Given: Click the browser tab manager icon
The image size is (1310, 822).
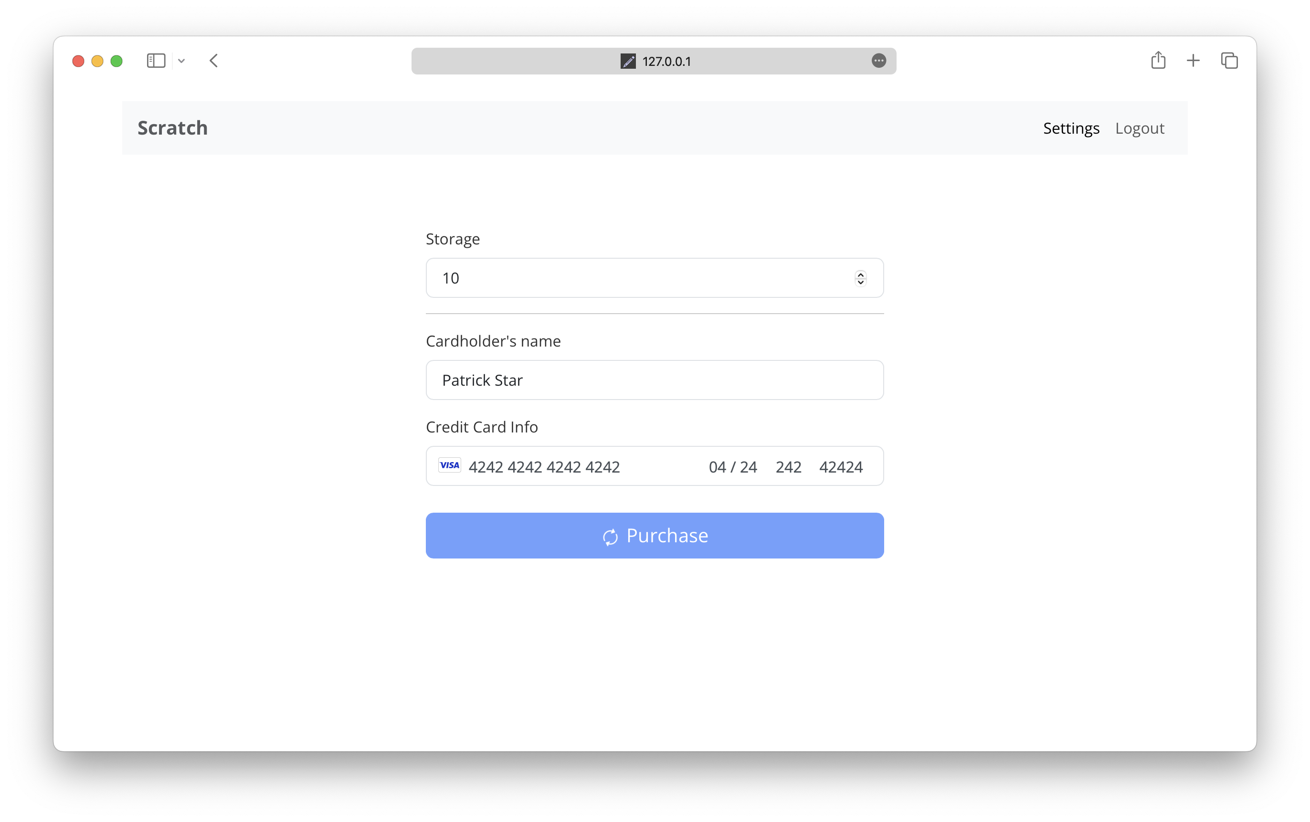Looking at the screenshot, I should click(x=1228, y=61).
